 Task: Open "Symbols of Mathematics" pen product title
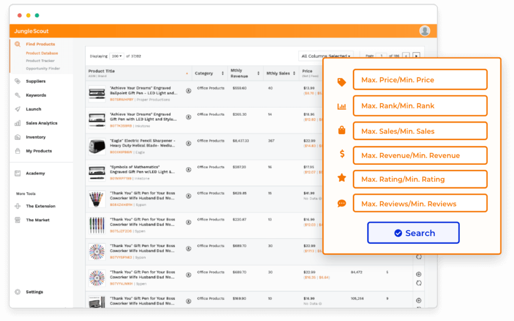tap(142, 169)
